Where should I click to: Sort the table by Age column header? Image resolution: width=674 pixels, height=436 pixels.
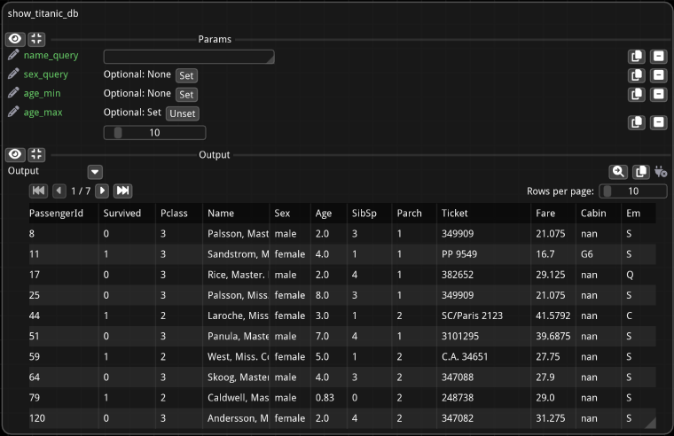click(324, 214)
